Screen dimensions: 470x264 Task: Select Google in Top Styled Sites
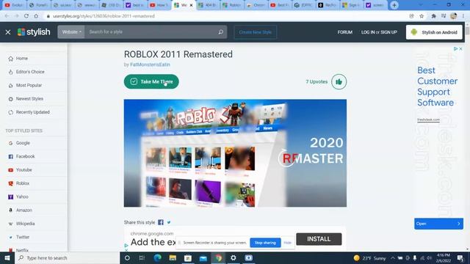(23, 143)
